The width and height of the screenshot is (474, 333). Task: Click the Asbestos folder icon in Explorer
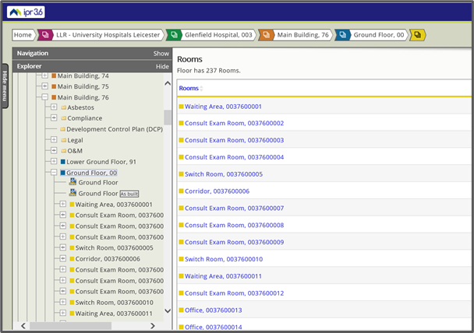click(x=63, y=107)
